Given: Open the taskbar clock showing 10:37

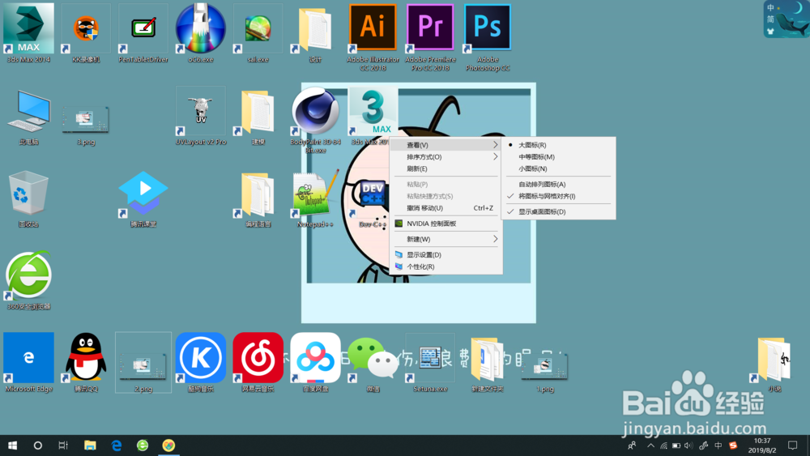Looking at the screenshot, I should [x=762, y=445].
